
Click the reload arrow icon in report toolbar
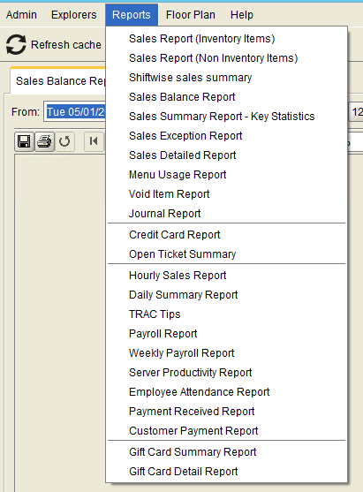64,141
